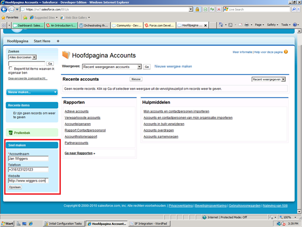The height and width of the screenshot is (227, 302).
Task: Click the security lock icon in address bar
Action: tap(197, 9)
